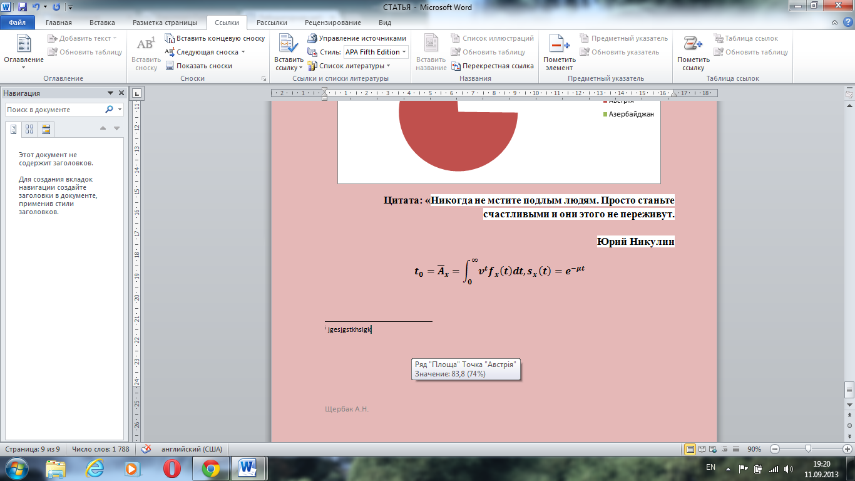855x481 pixels.
Task: Open the Сноски dialog launcher
Action: [x=264, y=79]
